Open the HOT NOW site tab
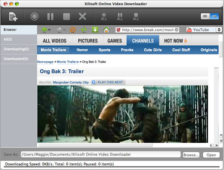The height and width of the screenshot is (170, 224). pos(176,41)
